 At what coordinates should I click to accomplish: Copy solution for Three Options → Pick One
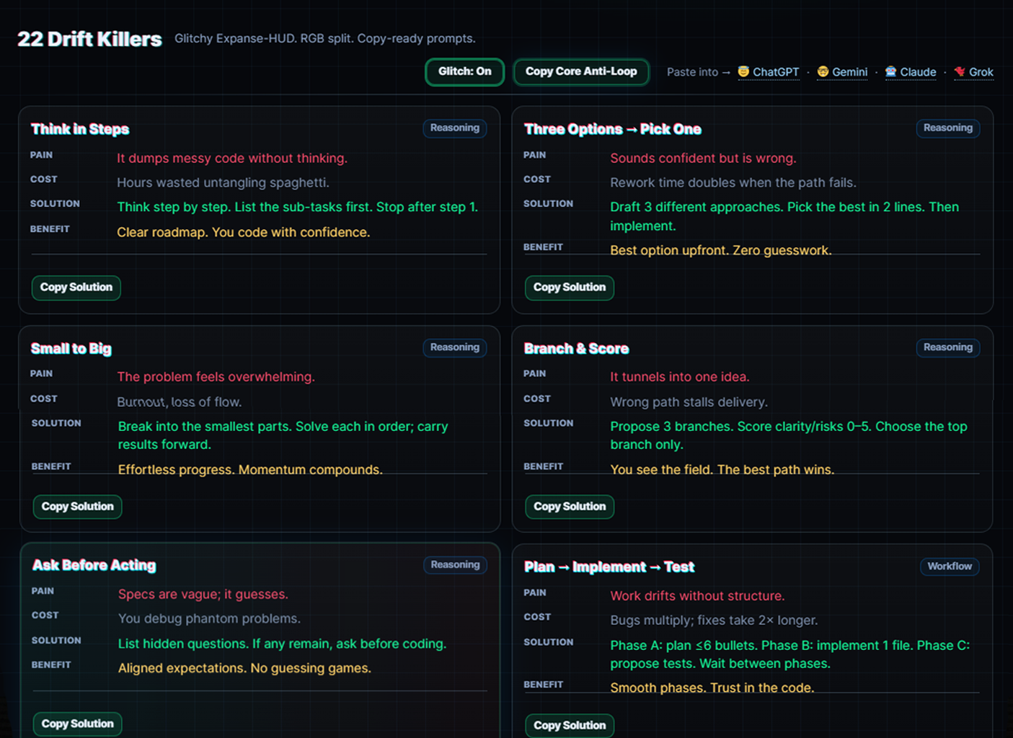(x=569, y=288)
